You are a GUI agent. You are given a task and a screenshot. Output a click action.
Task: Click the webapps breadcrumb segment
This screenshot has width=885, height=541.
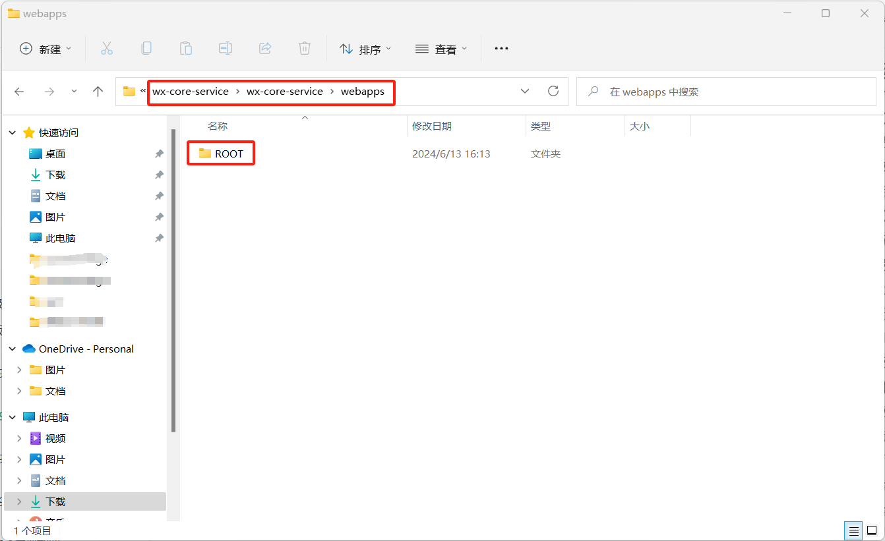[x=363, y=92]
